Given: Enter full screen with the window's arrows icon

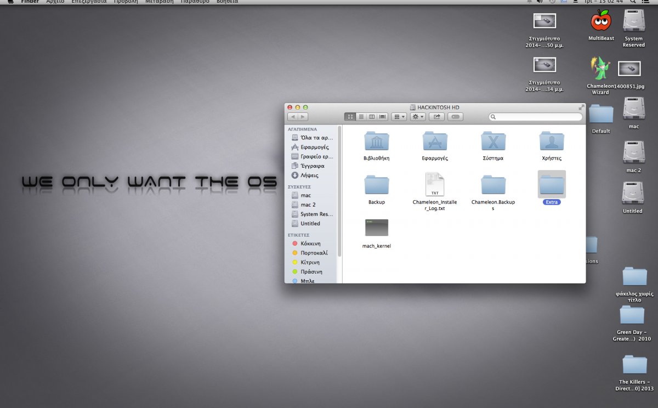Looking at the screenshot, I should [581, 107].
